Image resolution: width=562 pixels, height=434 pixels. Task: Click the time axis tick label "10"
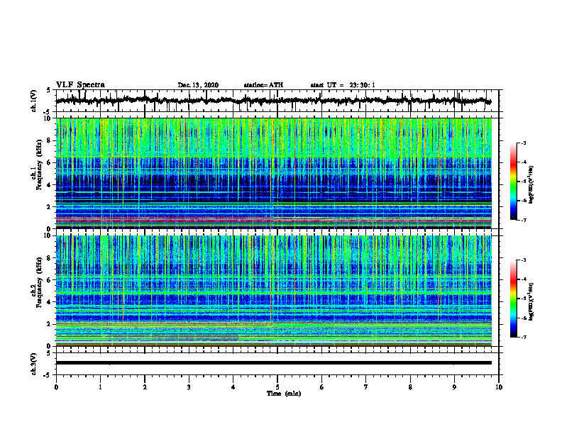tap(499, 387)
